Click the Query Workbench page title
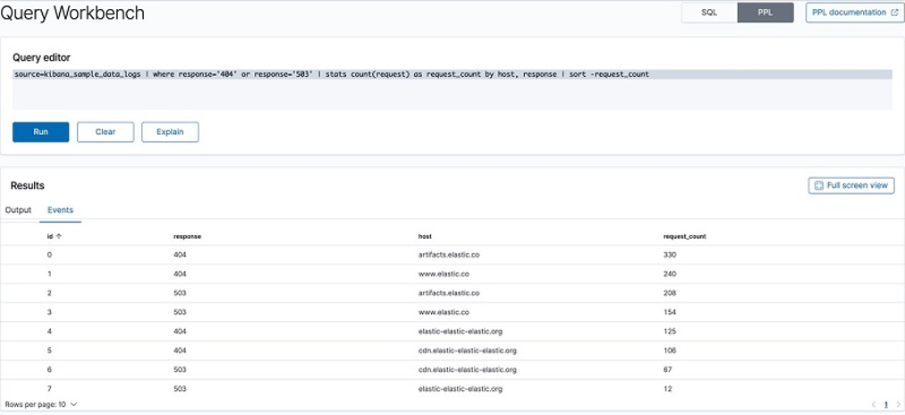This screenshot has width=905, height=415. coord(72,13)
